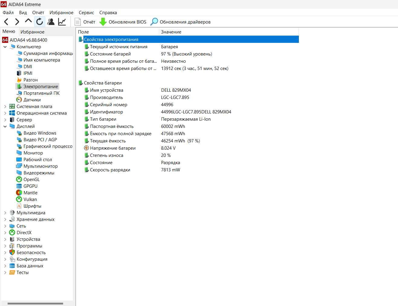Image resolution: width=398 pixels, height=306 pixels.
Task: Open the Сервис menu
Action: (x=86, y=12)
